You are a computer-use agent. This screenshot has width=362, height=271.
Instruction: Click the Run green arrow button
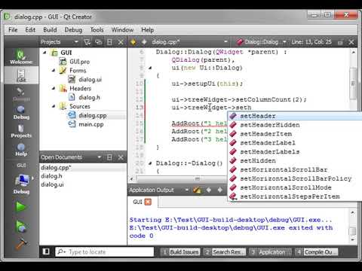pos(20,207)
